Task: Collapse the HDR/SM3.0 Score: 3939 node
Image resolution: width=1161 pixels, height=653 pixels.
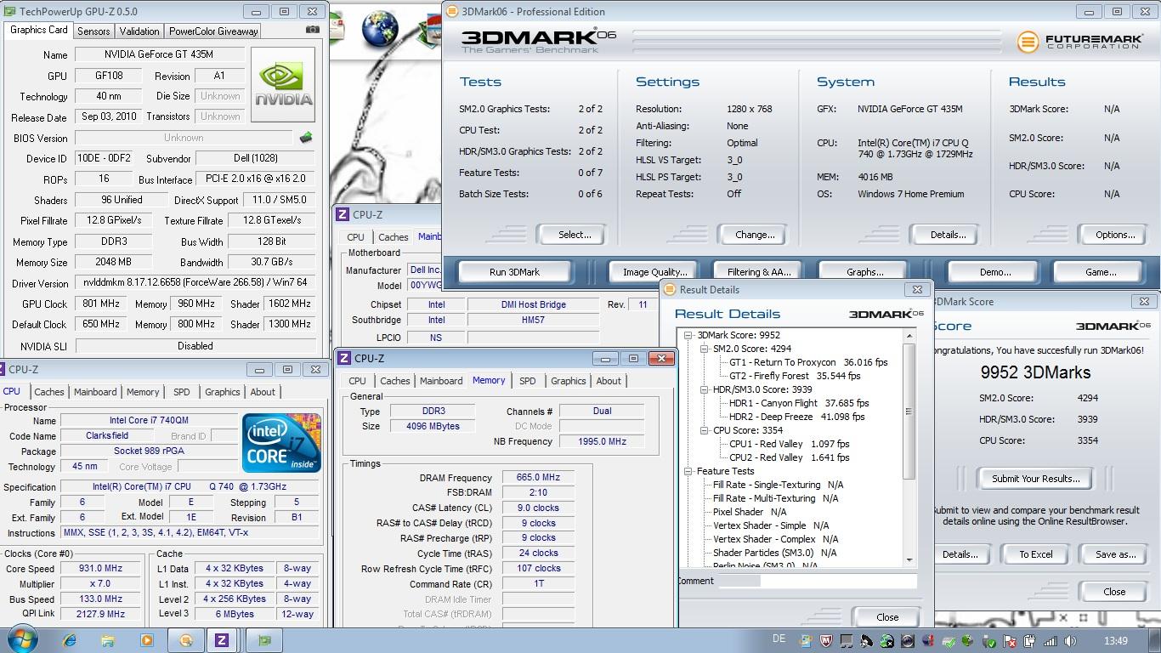Action: point(705,389)
